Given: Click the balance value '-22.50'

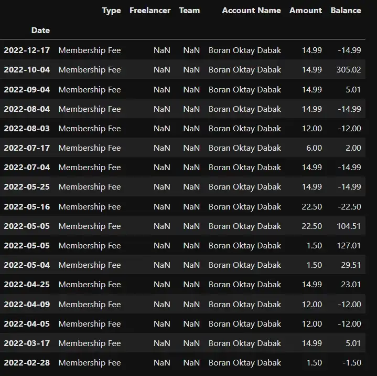Looking at the screenshot, I should tap(349, 207).
